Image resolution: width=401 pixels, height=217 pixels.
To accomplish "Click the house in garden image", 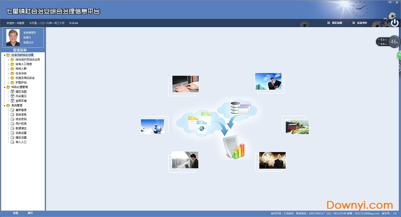I will [x=296, y=125].
